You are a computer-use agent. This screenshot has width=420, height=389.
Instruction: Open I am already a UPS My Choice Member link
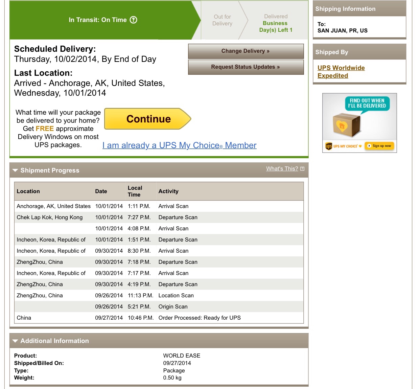[x=180, y=145]
